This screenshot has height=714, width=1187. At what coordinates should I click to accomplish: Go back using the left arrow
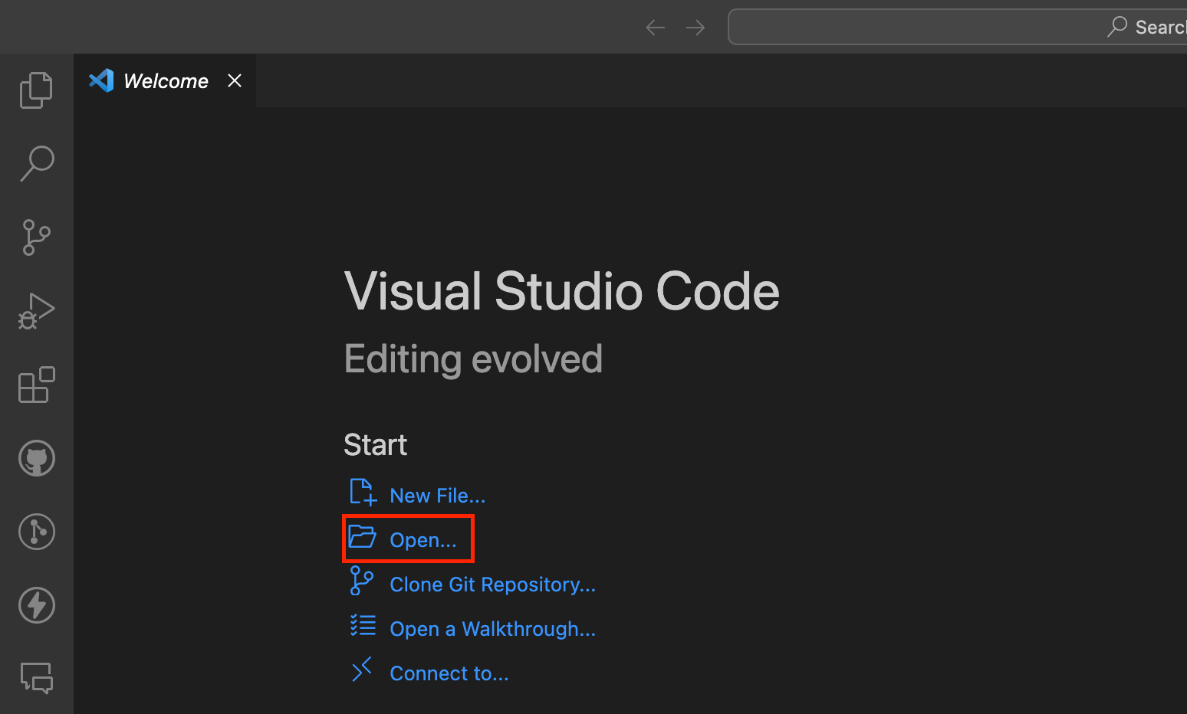(x=655, y=28)
